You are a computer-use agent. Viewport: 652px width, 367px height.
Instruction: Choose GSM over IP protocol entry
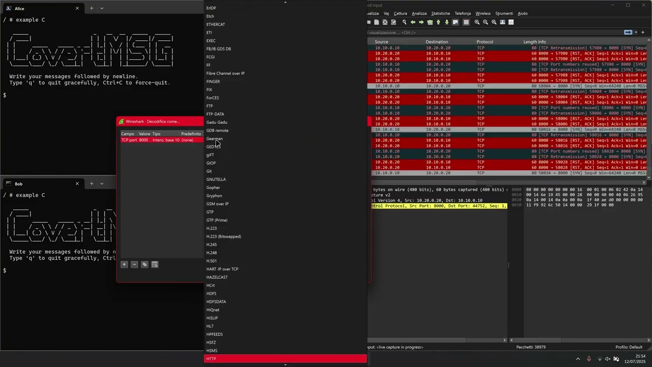[x=285, y=204]
